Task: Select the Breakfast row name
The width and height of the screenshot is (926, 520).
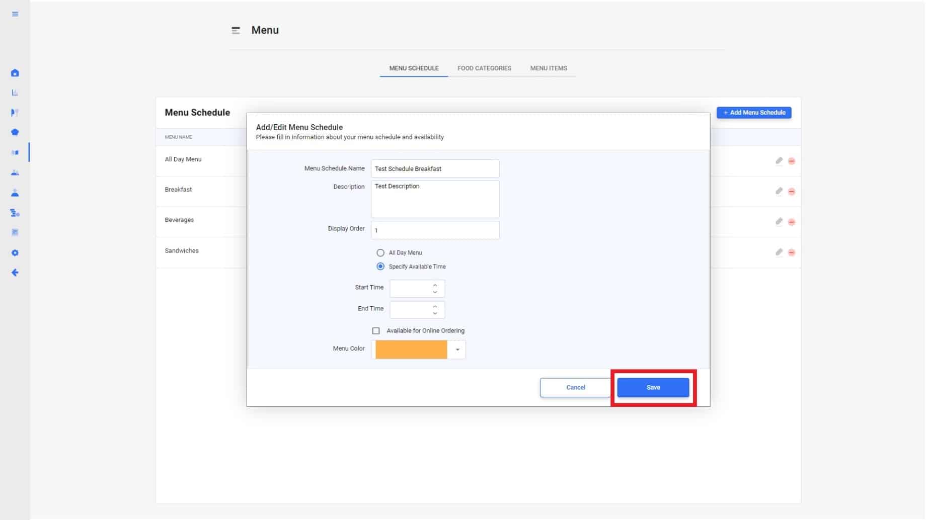Action: click(178, 190)
